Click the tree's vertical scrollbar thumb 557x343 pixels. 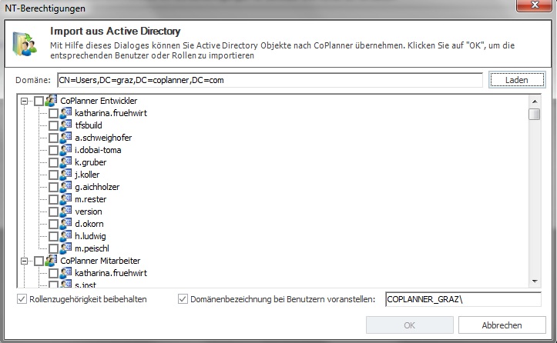click(x=535, y=115)
